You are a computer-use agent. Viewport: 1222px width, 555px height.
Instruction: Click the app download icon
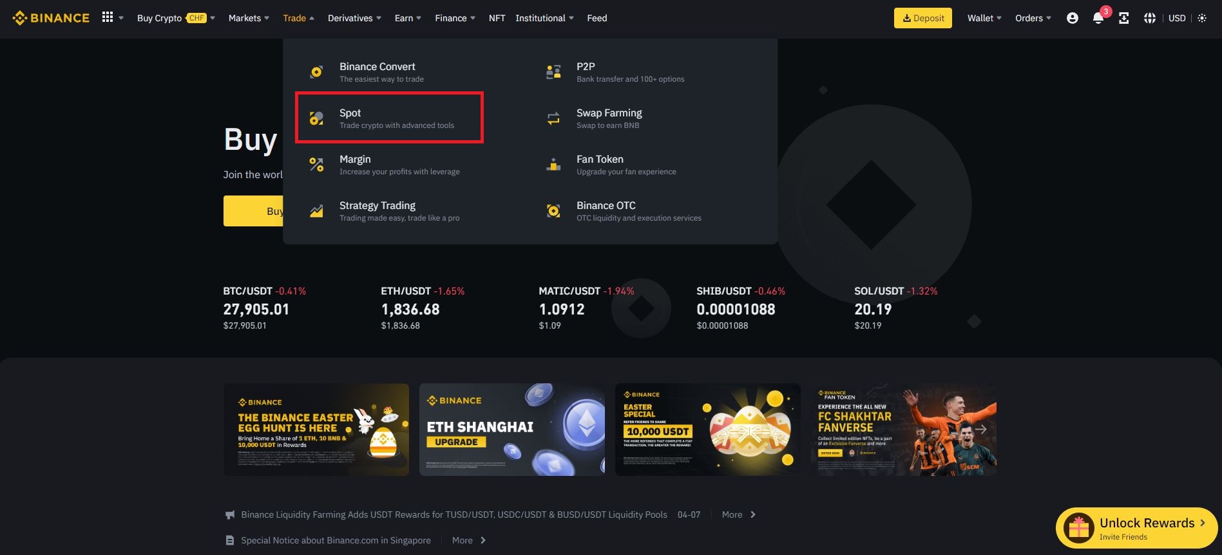pos(1124,18)
